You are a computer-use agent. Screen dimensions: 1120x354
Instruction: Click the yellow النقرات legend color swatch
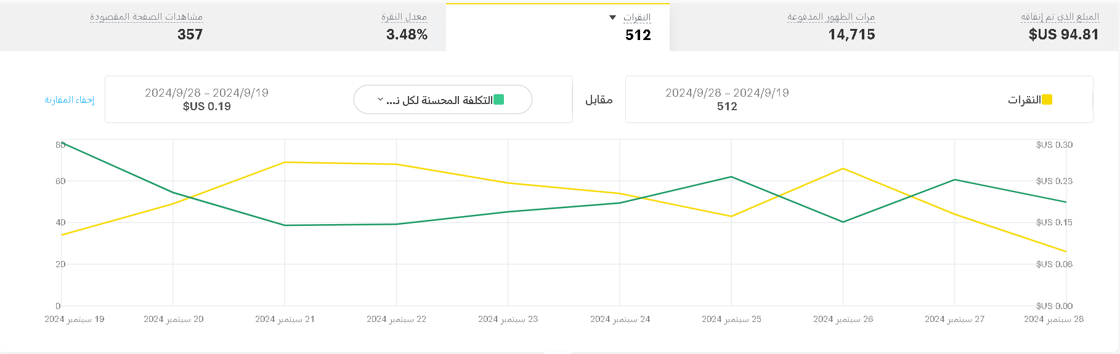[x=1047, y=100]
